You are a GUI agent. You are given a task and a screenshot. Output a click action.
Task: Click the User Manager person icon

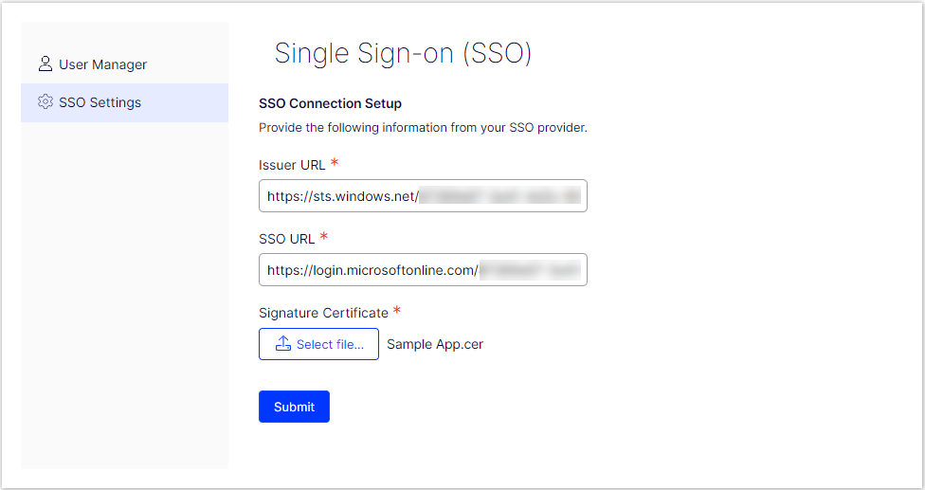coord(45,64)
